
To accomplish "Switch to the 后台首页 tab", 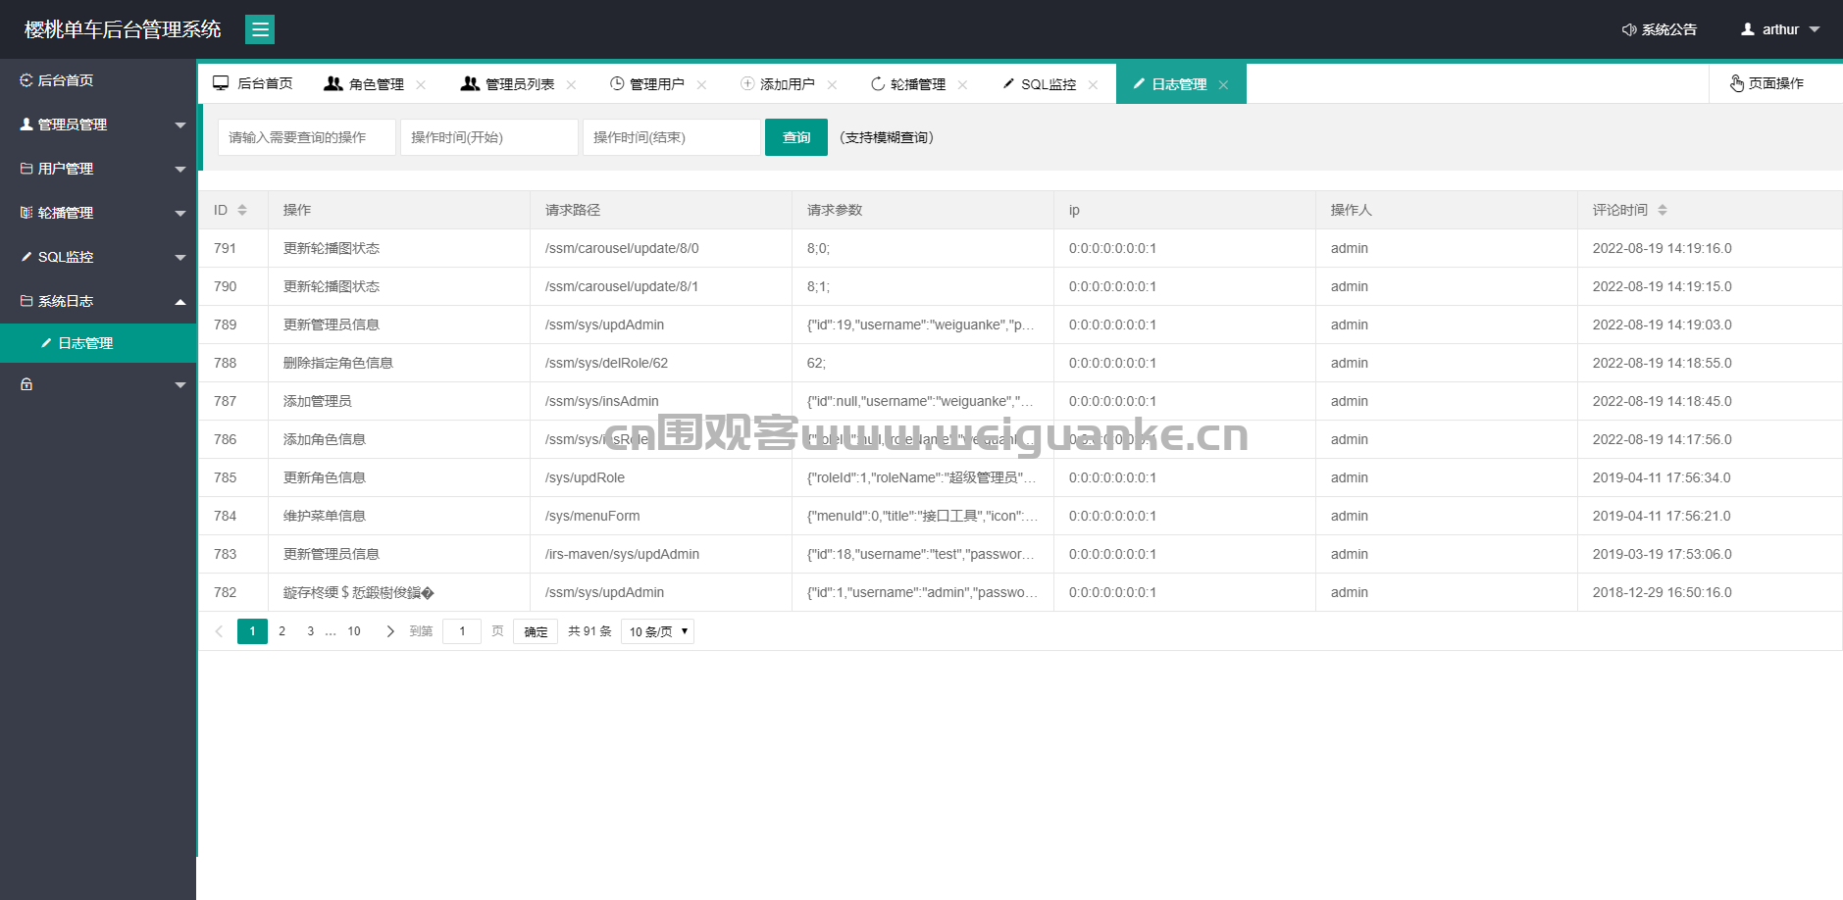I will (253, 83).
